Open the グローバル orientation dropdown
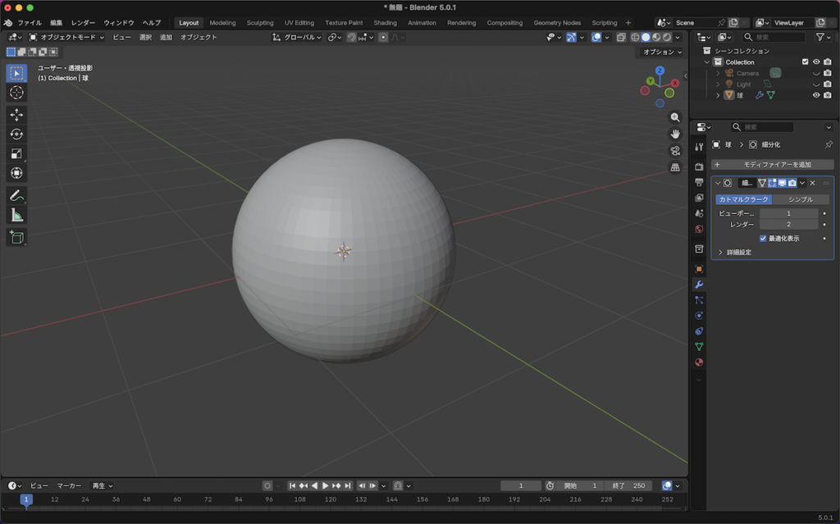The width and height of the screenshot is (840, 524). point(297,37)
